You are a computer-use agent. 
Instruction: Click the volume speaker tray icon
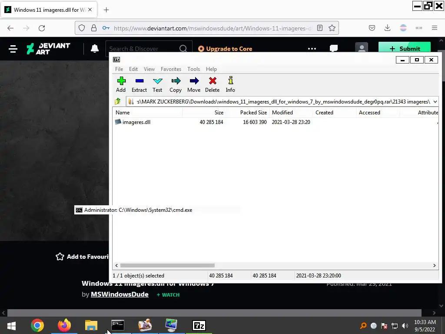click(x=405, y=326)
